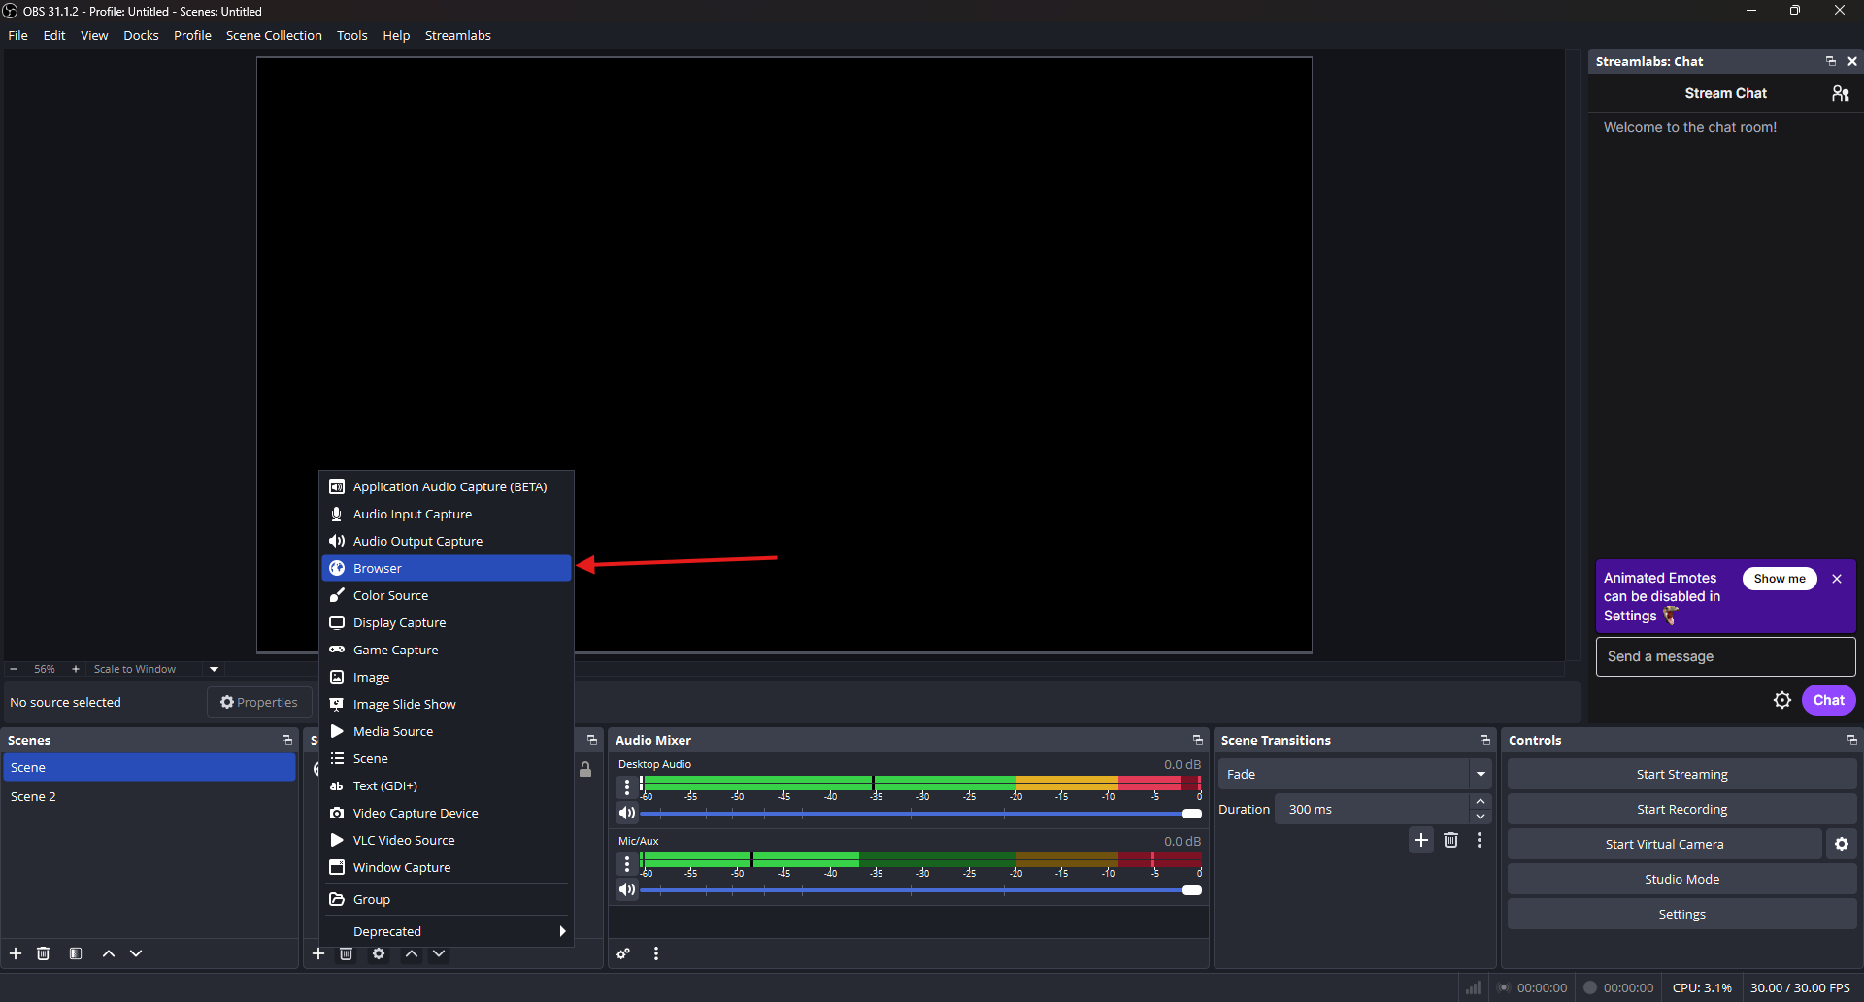Click the Start Streaming button

1681,774
